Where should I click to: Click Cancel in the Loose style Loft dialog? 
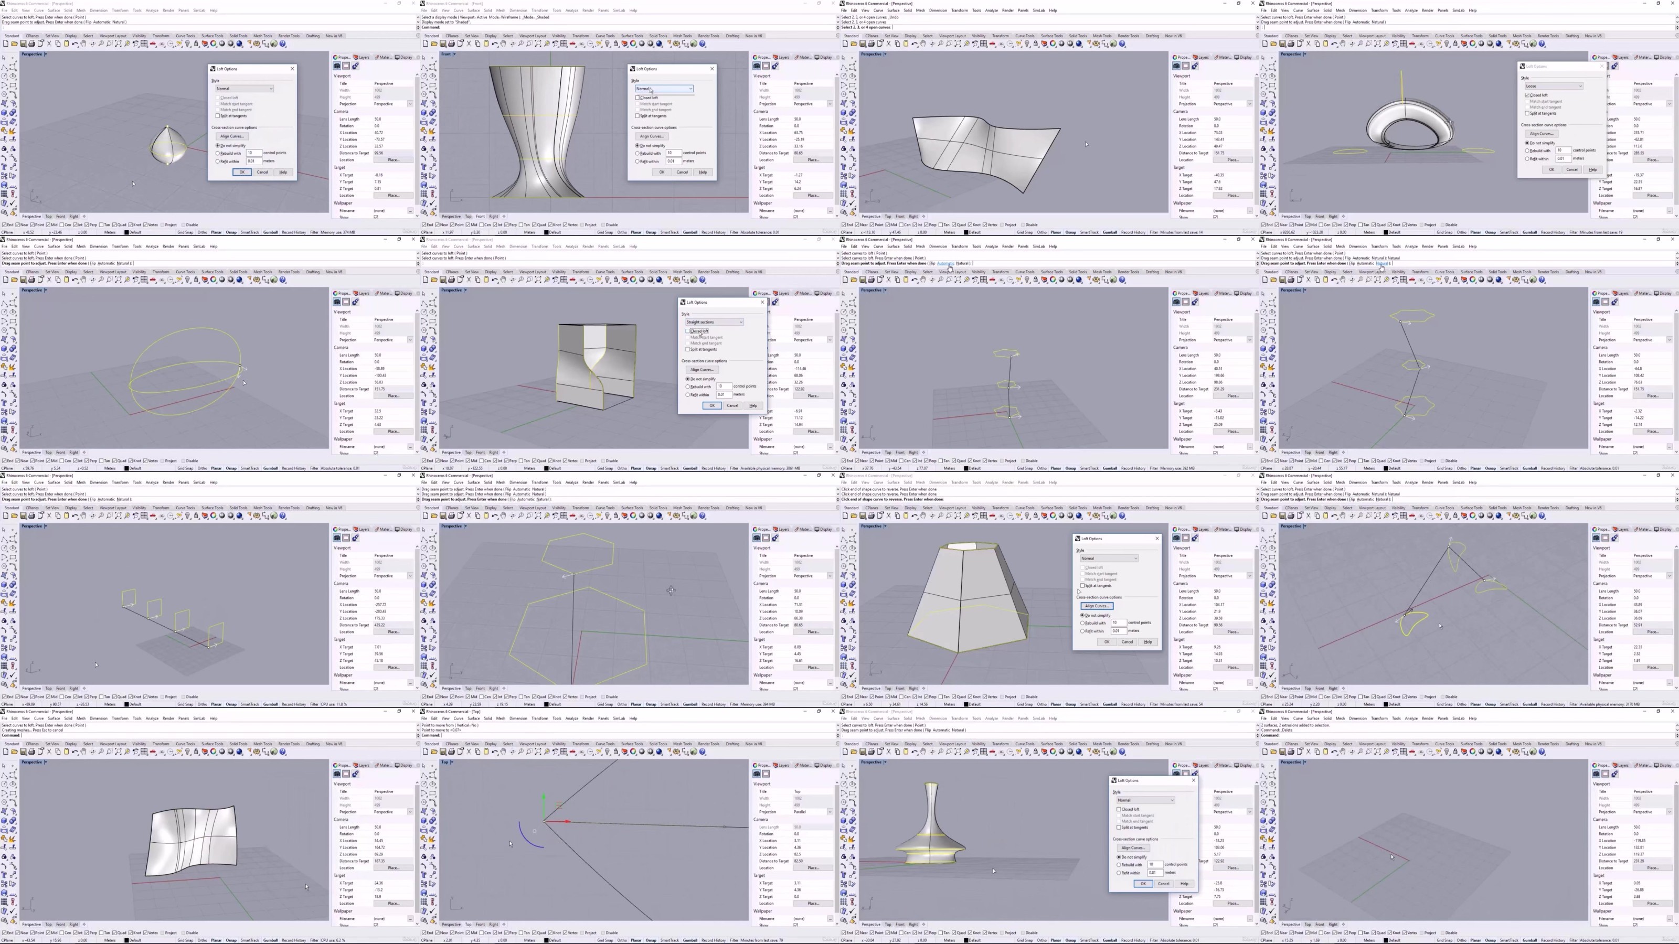1571,169
